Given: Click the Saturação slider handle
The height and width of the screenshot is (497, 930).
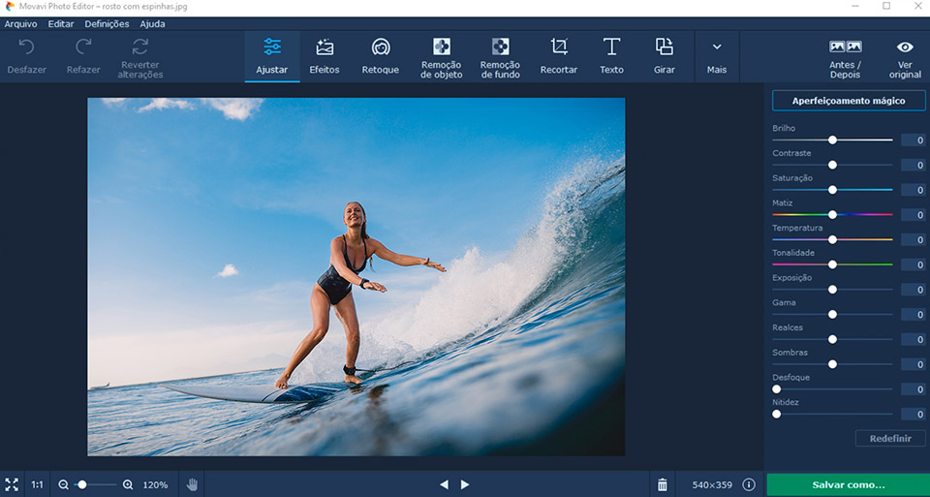Looking at the screenshot, I should (x=832, y=190).
